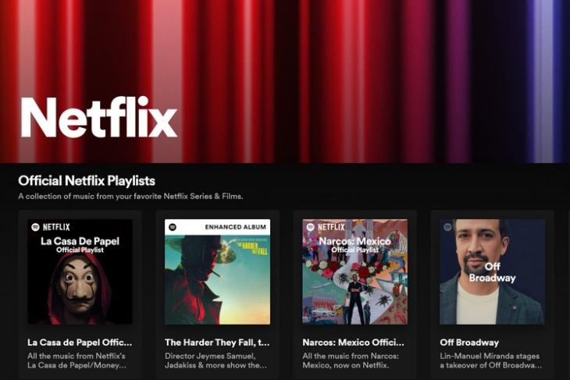Viewport: 570px width, 380px height.
Task: Click Spotify logo on Enhanced Album cover
Action: [x=173, y=227]
